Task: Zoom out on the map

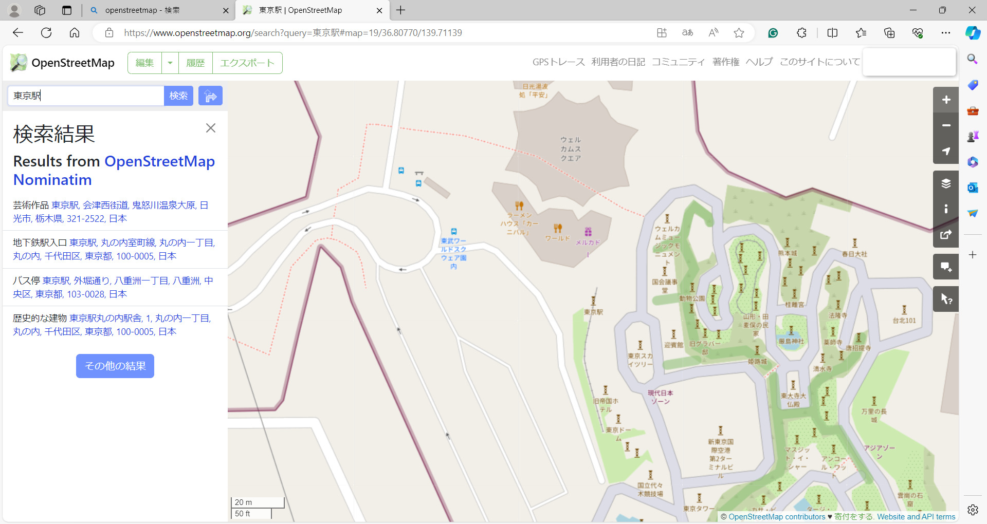Action: click(x=945, y=125)
